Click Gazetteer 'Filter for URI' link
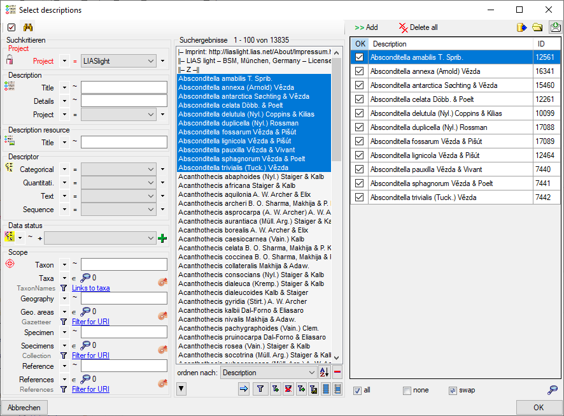Image resolution: width=564 pixels, height=416 pixels. [x=90, y=322]
